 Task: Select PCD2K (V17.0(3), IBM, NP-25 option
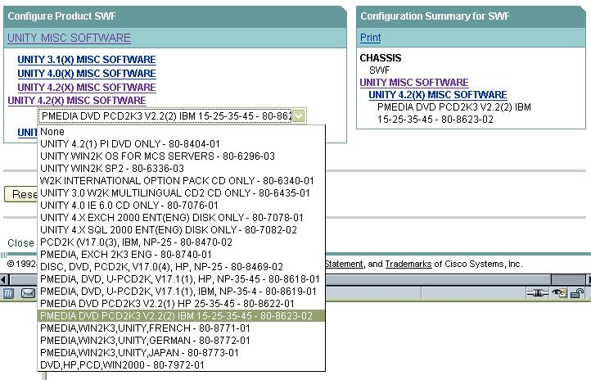pos(181,242)
